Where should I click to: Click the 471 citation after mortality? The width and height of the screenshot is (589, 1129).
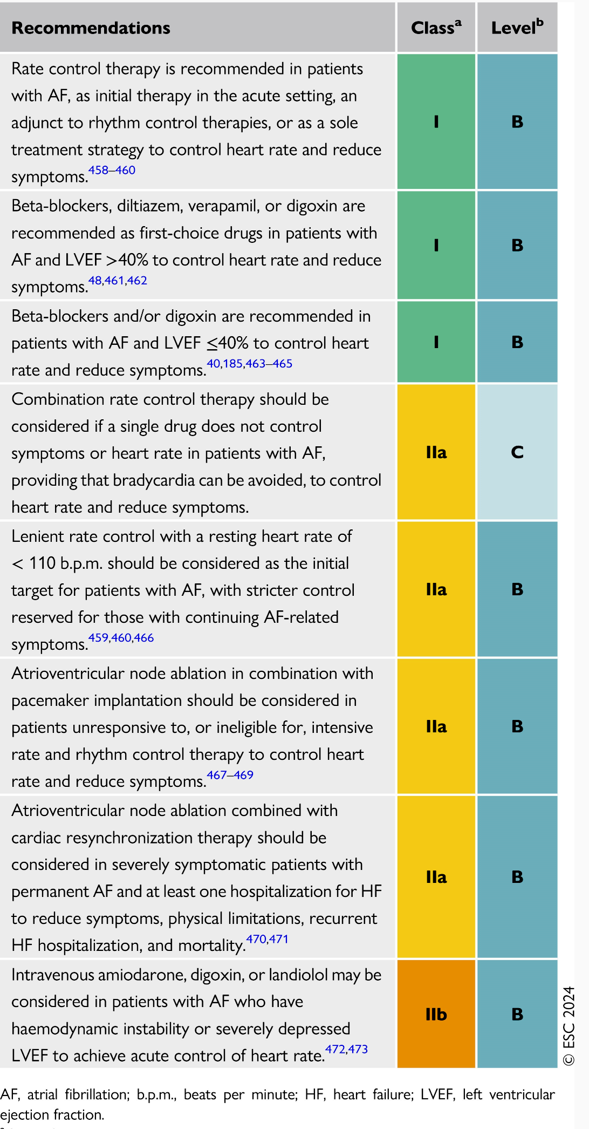[279, 939]
